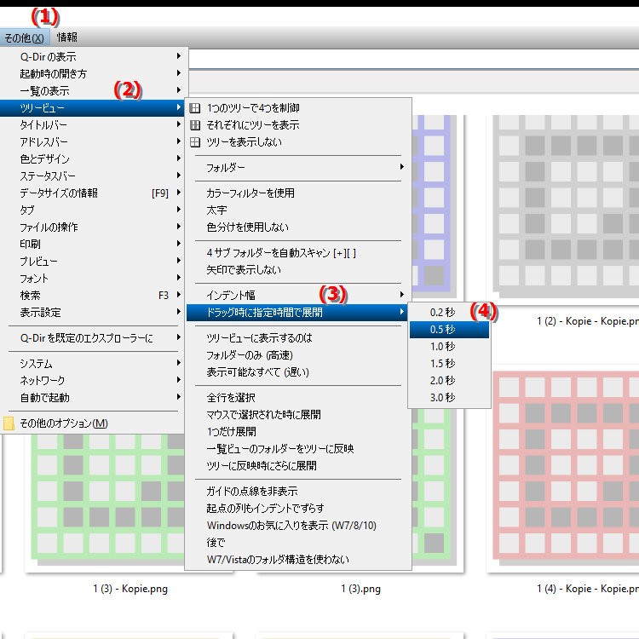639x639 pixels.
Task: Click file name 1 (3) - Kopie.png
Action: point(130,589)
